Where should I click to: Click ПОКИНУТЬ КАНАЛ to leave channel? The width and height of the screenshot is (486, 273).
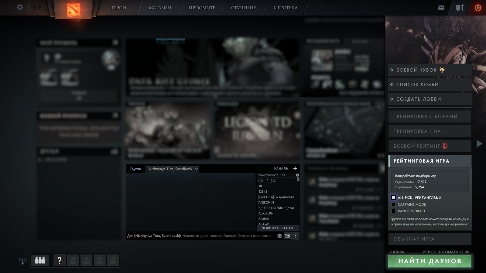coord(278,228)
